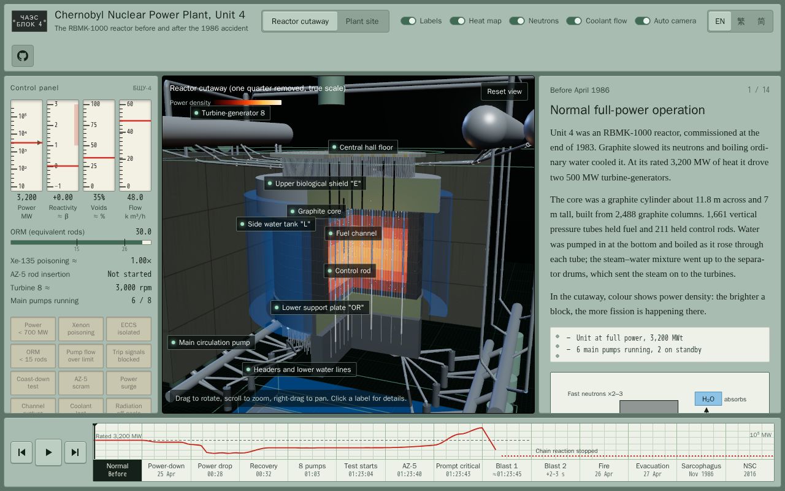Click the ЧАЭС БЛОК 4 logo badge
The height and width of the screenshot is (491, 785).
point(29,21)
